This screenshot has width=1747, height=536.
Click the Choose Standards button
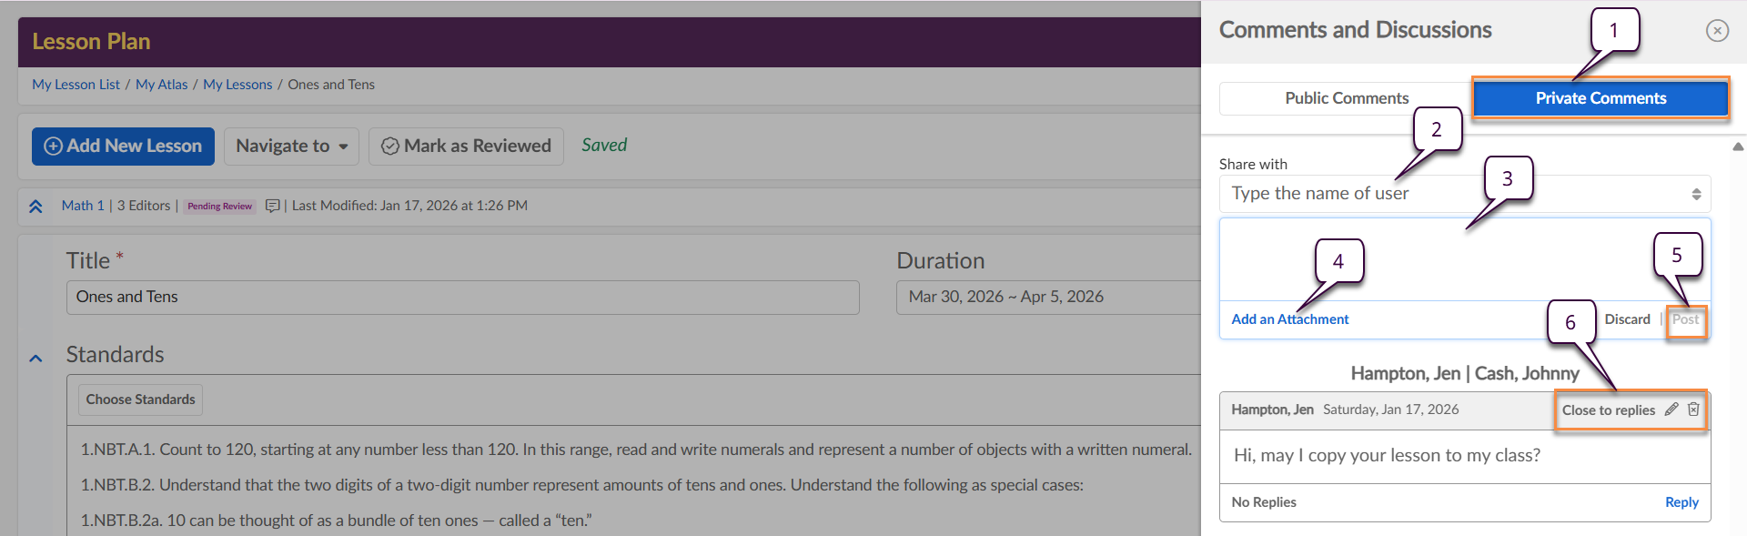(x=140, y=399)
